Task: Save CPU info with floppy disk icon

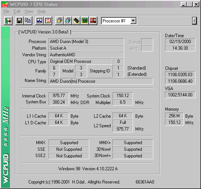Action: click(x=19, y=21)
